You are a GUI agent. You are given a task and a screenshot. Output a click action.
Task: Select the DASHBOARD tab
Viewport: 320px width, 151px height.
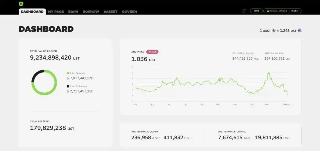[32, 12]
